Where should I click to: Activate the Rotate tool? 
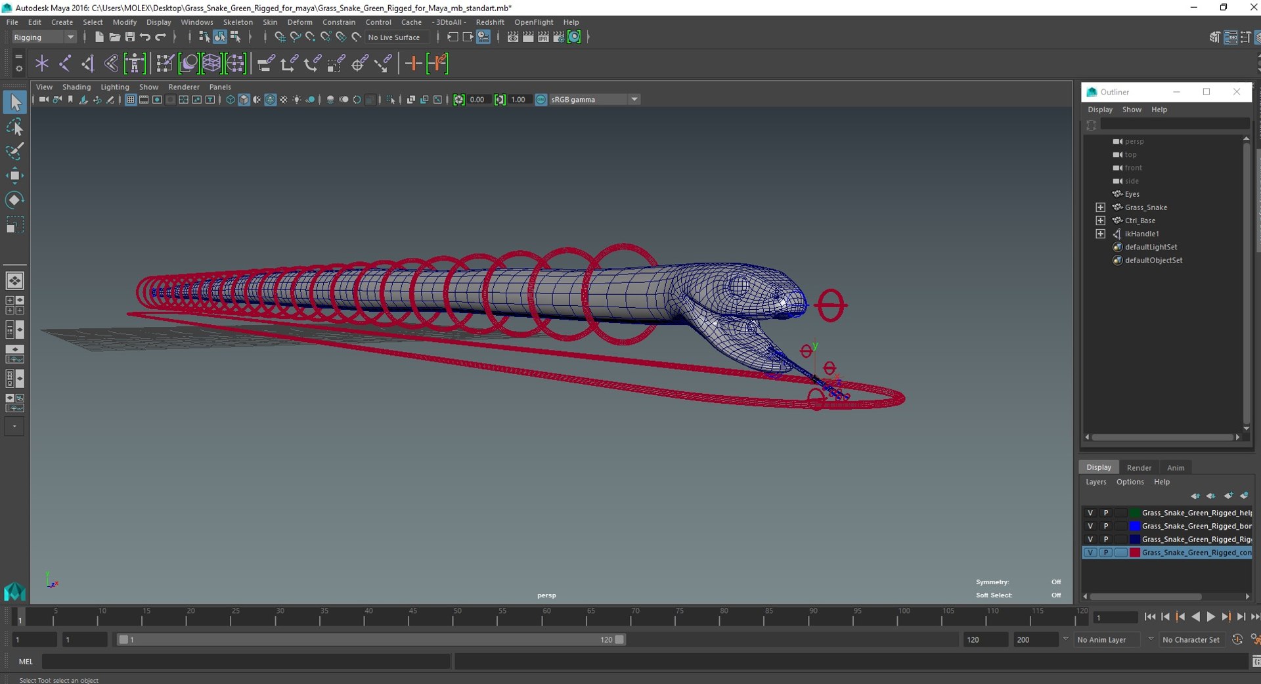[x=14, y=200]
